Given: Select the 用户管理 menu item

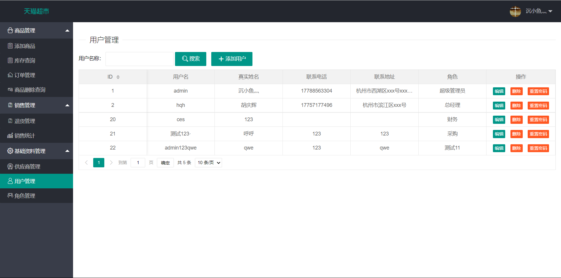Looking at the screenshot, I should pos(25,181).
